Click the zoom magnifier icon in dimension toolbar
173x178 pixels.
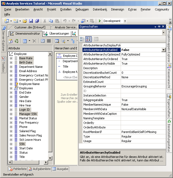click(x=64, y=41)
